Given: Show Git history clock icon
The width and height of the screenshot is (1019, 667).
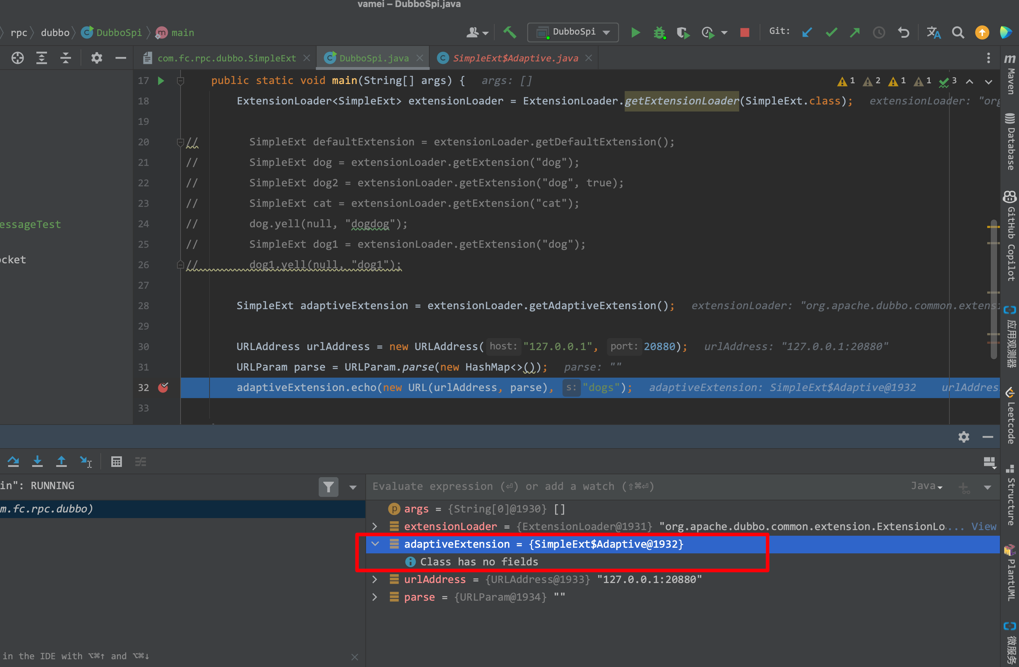Looking at the screenshot, I should tap(879, 32).
